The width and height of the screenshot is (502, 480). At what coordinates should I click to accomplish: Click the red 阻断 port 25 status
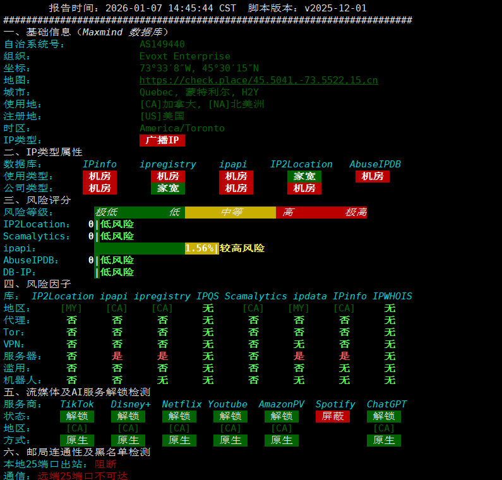tap(105, 464)
